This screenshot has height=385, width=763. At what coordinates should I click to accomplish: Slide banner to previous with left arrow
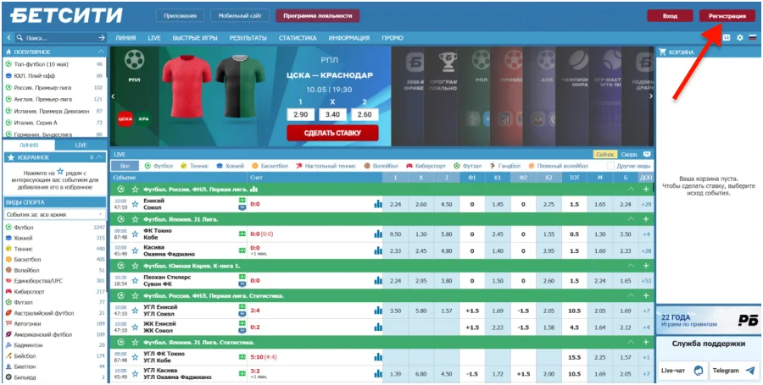click(x=114, y=96)
